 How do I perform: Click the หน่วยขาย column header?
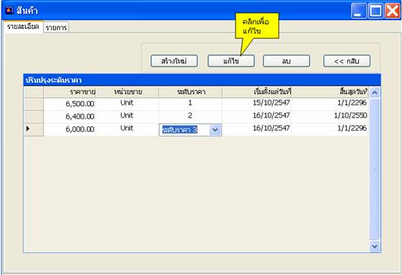(128, 92)
